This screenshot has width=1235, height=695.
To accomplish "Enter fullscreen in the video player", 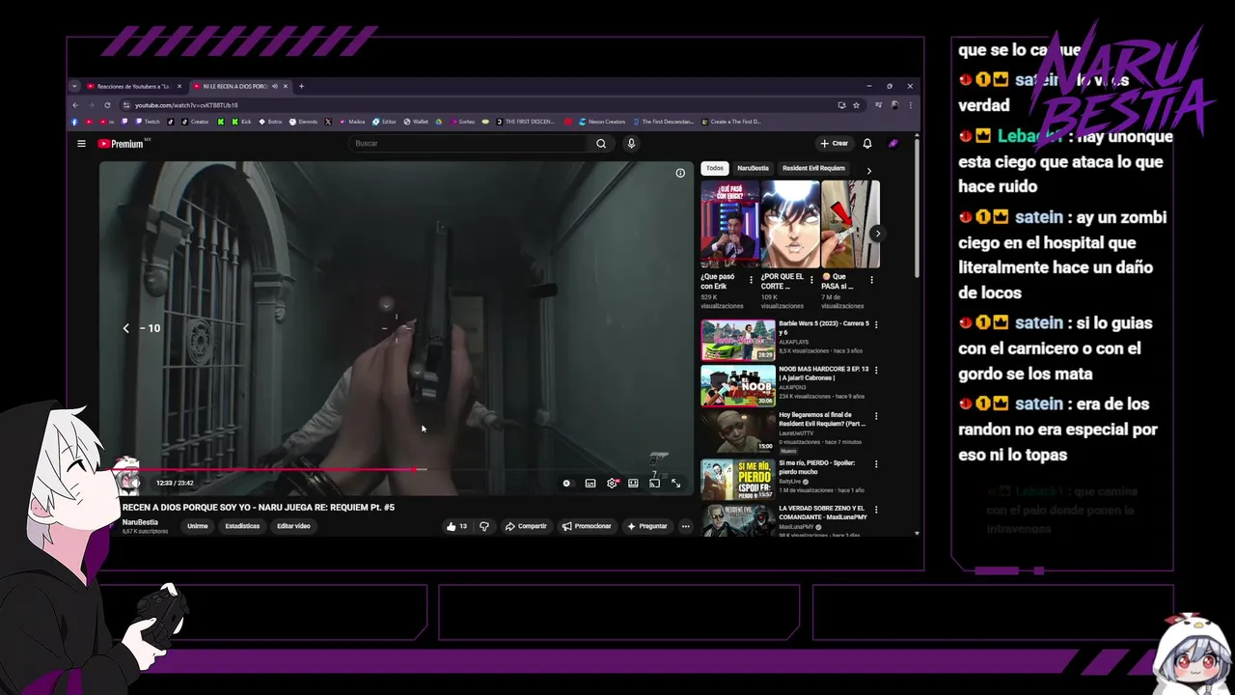I will [675, 484].
